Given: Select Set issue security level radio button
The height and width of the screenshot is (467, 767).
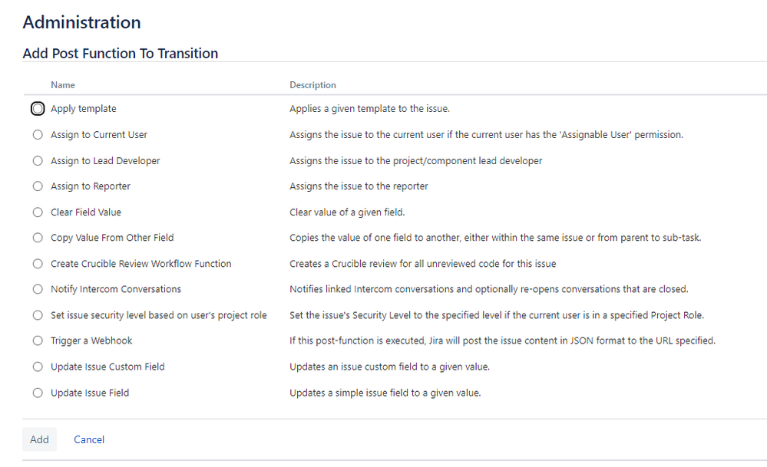Looking at the screenshot, I should (x=38, y=315).
